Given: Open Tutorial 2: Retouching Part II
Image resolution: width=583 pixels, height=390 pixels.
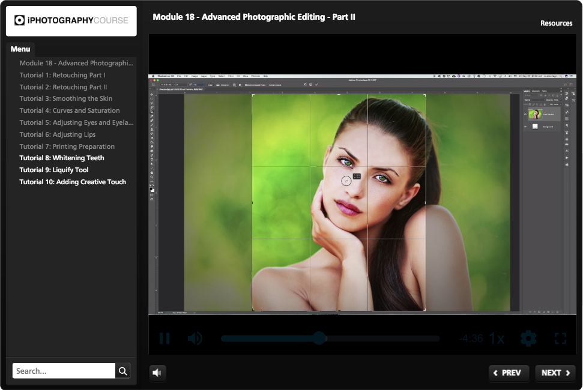Looking at the screenshot, I should [63, 87].
